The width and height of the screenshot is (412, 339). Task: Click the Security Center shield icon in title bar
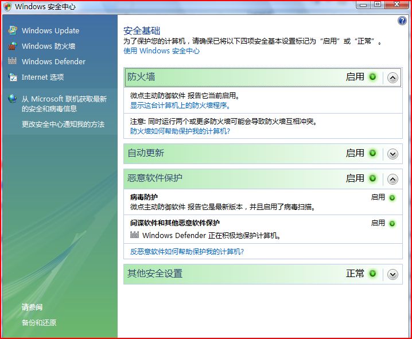7,6
